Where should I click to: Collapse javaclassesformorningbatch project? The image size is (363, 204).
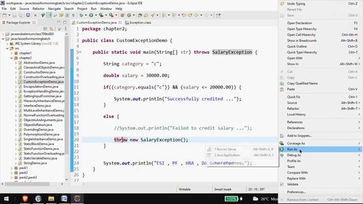(x=3, y=39)
